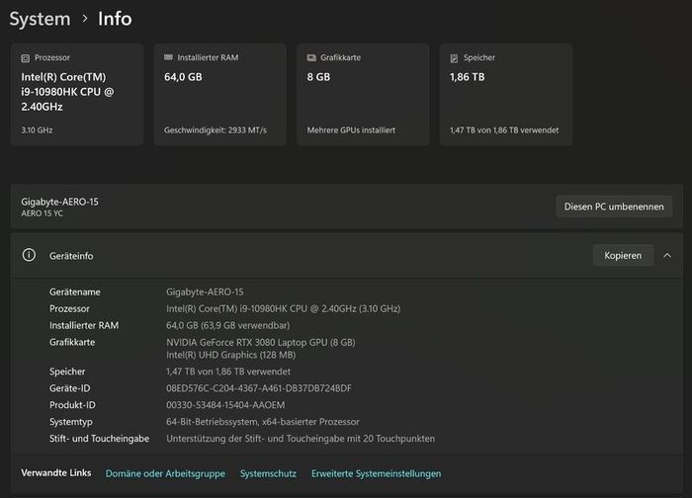692x498 pixels.
Task: Open the Grafikkarte 8 GB card
Action: [x=363, y=94]
